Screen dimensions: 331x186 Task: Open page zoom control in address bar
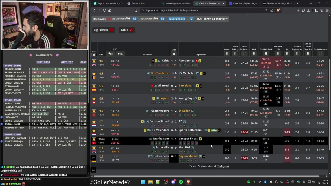click(266, 10)
